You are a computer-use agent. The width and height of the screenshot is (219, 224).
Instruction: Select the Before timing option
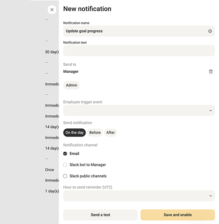(95, 133)
